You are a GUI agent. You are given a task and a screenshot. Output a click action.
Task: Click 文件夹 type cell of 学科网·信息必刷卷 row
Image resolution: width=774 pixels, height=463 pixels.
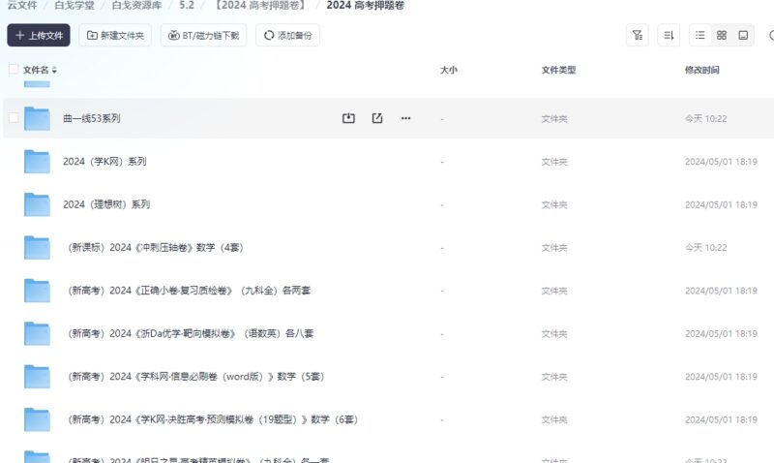tap(554, 377)
